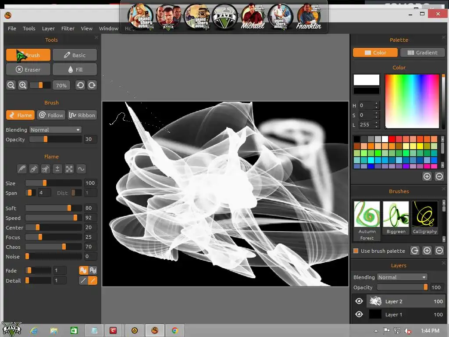The height and width of the screenshot is (337, 449).
Task: Enable Use brush palette checkbox
Action: point(356,251)
